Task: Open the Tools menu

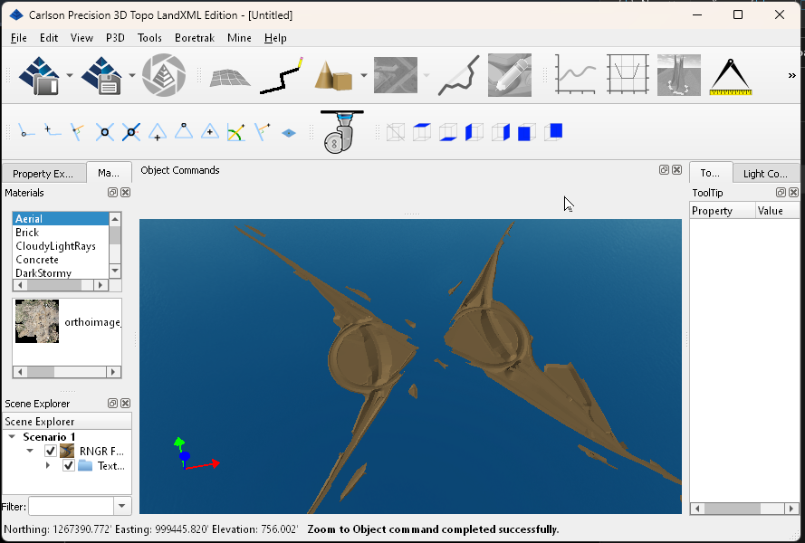Action: tap(149, 38)
